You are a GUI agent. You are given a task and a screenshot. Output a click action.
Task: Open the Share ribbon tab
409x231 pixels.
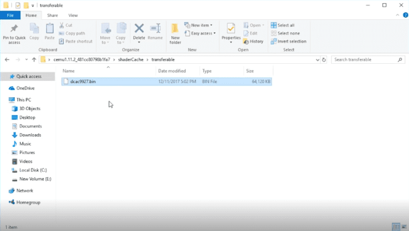click(x=52, y=15)
